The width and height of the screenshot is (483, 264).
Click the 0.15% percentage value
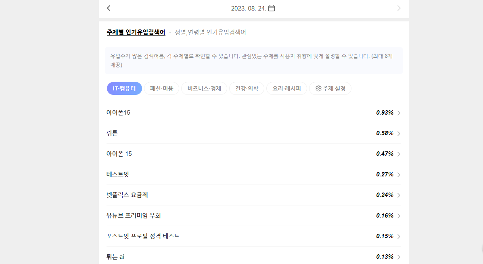[x=385, y=236]
